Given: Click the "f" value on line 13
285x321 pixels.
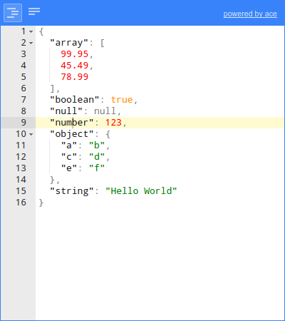Looking at the screenshot, I should 97,168.
